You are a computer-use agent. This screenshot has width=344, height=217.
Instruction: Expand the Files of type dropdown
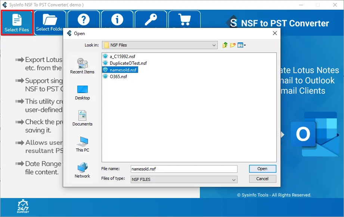[x=234, y=179]
